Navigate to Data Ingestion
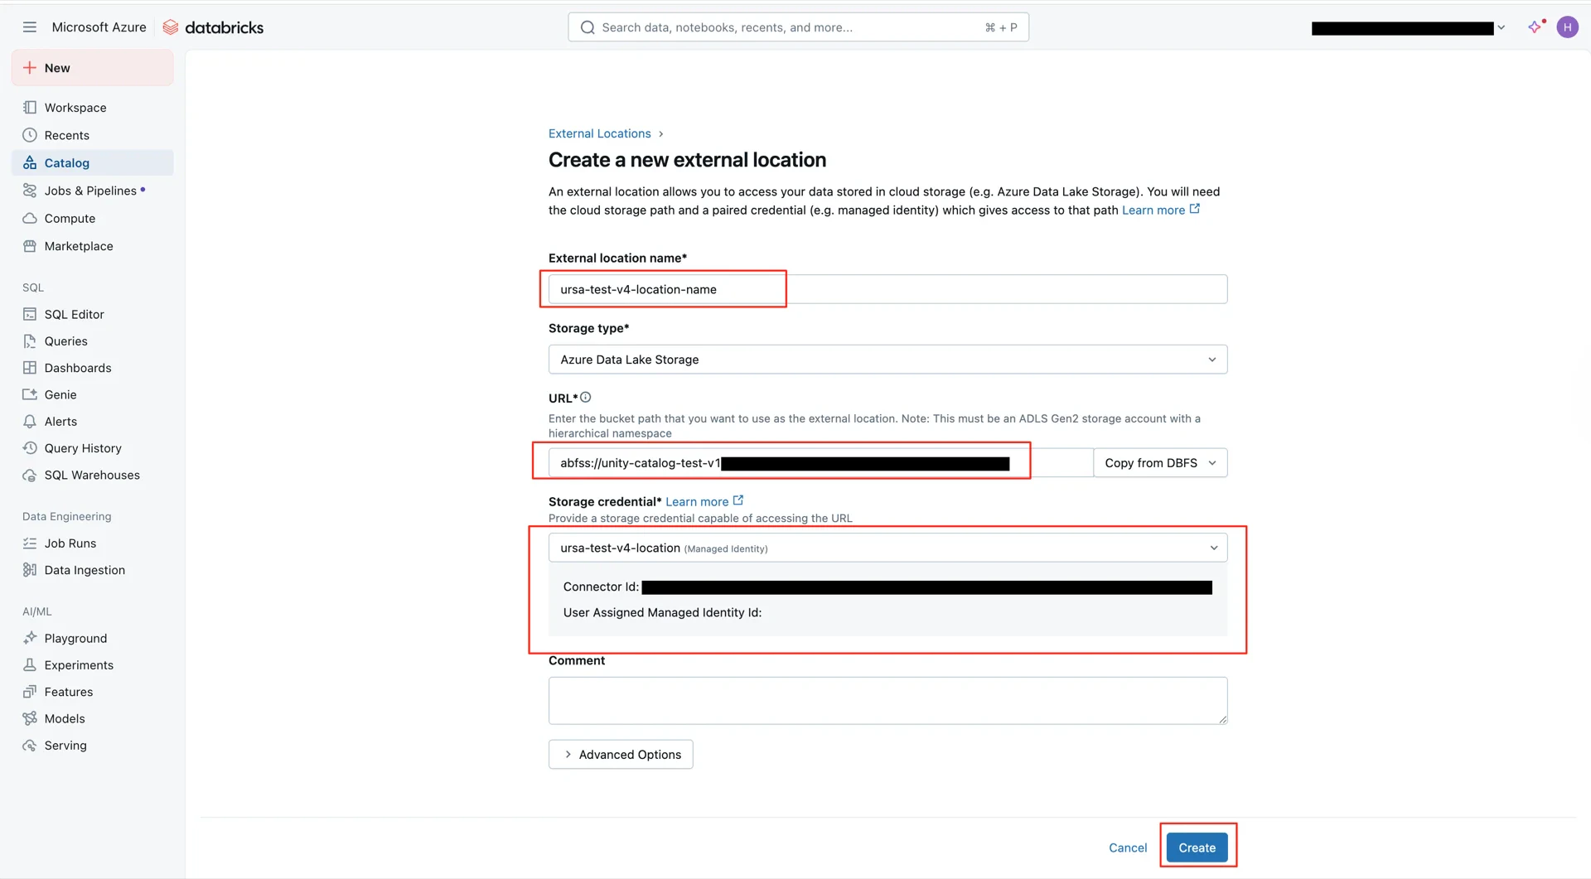 (92, 570)
